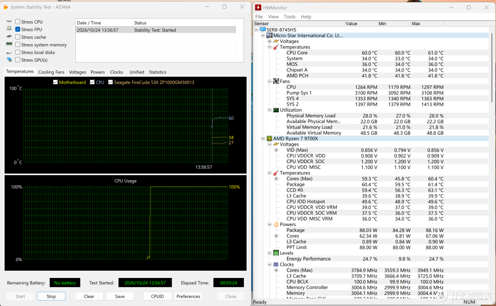Click the processor icon beside AMD Ryzen 7 9700X

(269, 139)
